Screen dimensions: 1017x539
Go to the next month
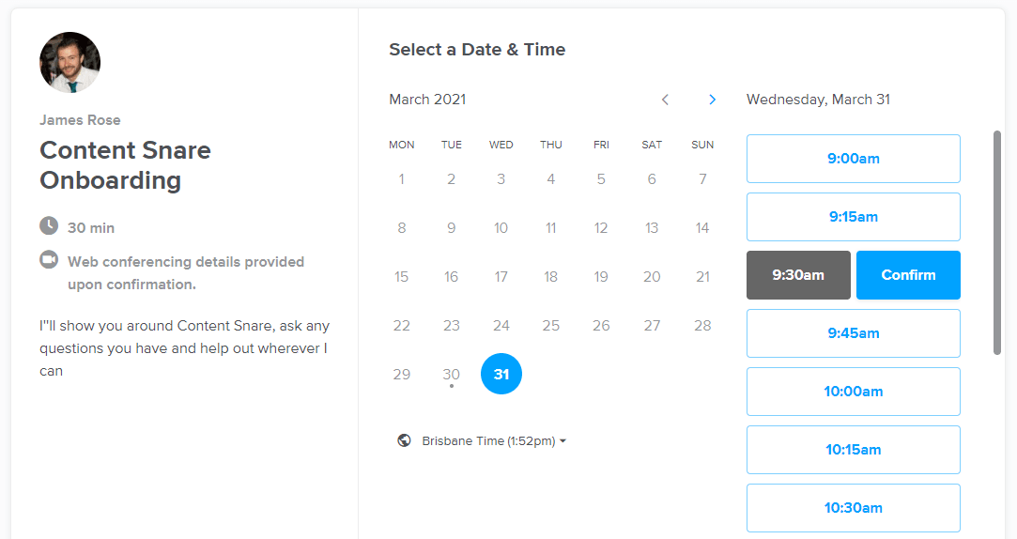(x=713, y=100)
